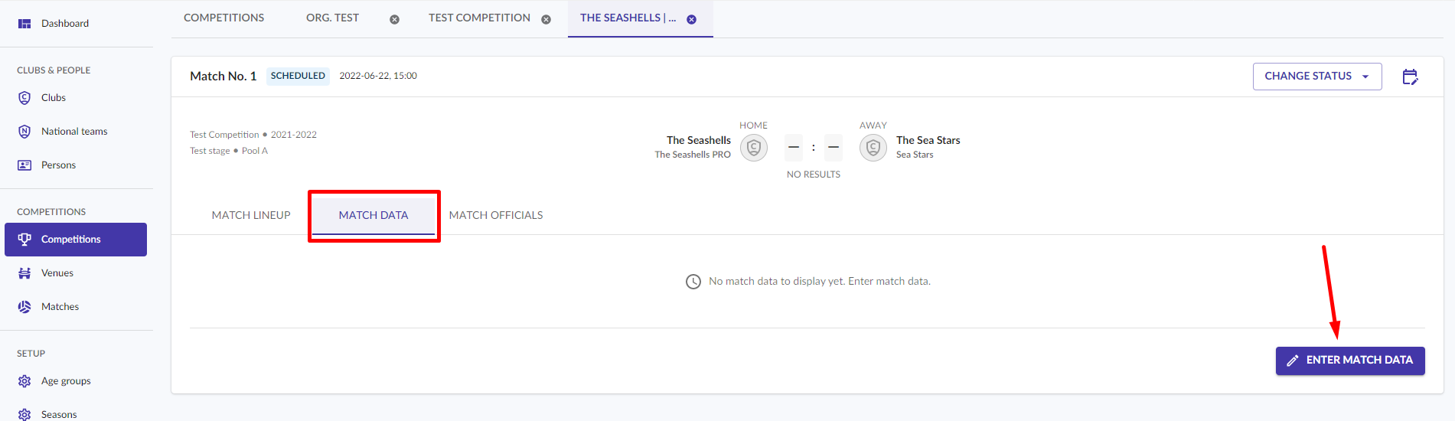The height and width of the screenshot is (421, 1455).
Task: Click the Enter Match Data button
Action: point(1350,361)
